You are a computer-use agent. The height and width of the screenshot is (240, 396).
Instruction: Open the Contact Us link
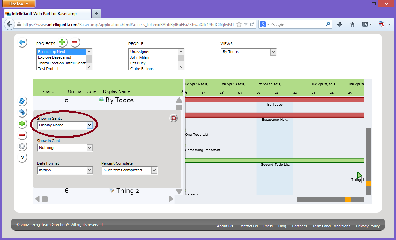coord(248,226)
